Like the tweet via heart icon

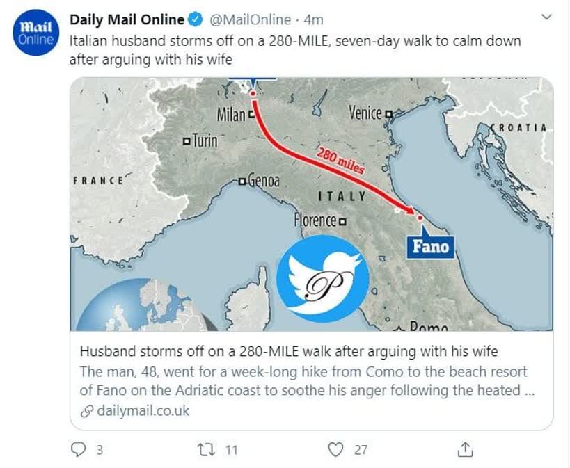(335, 449)
